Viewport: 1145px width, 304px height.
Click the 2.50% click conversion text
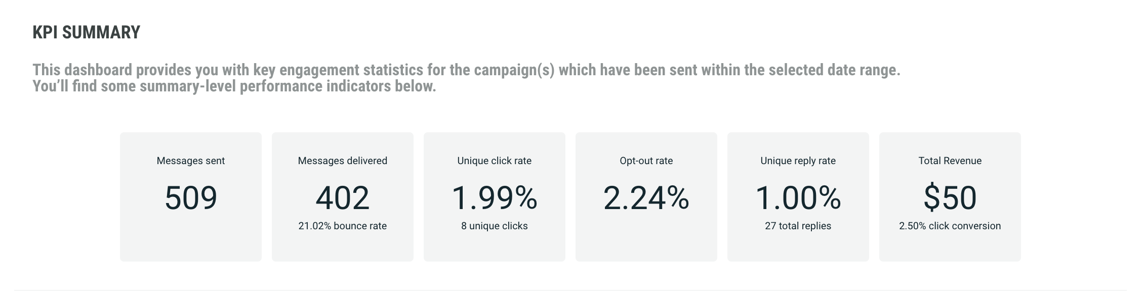tap(950, 226)
